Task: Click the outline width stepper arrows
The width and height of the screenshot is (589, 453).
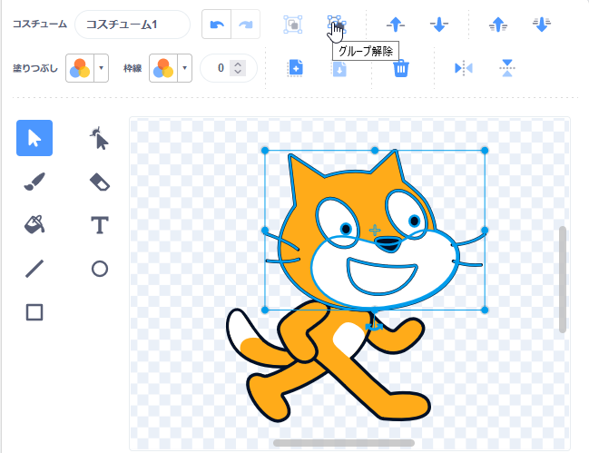Action: (238, 68)
